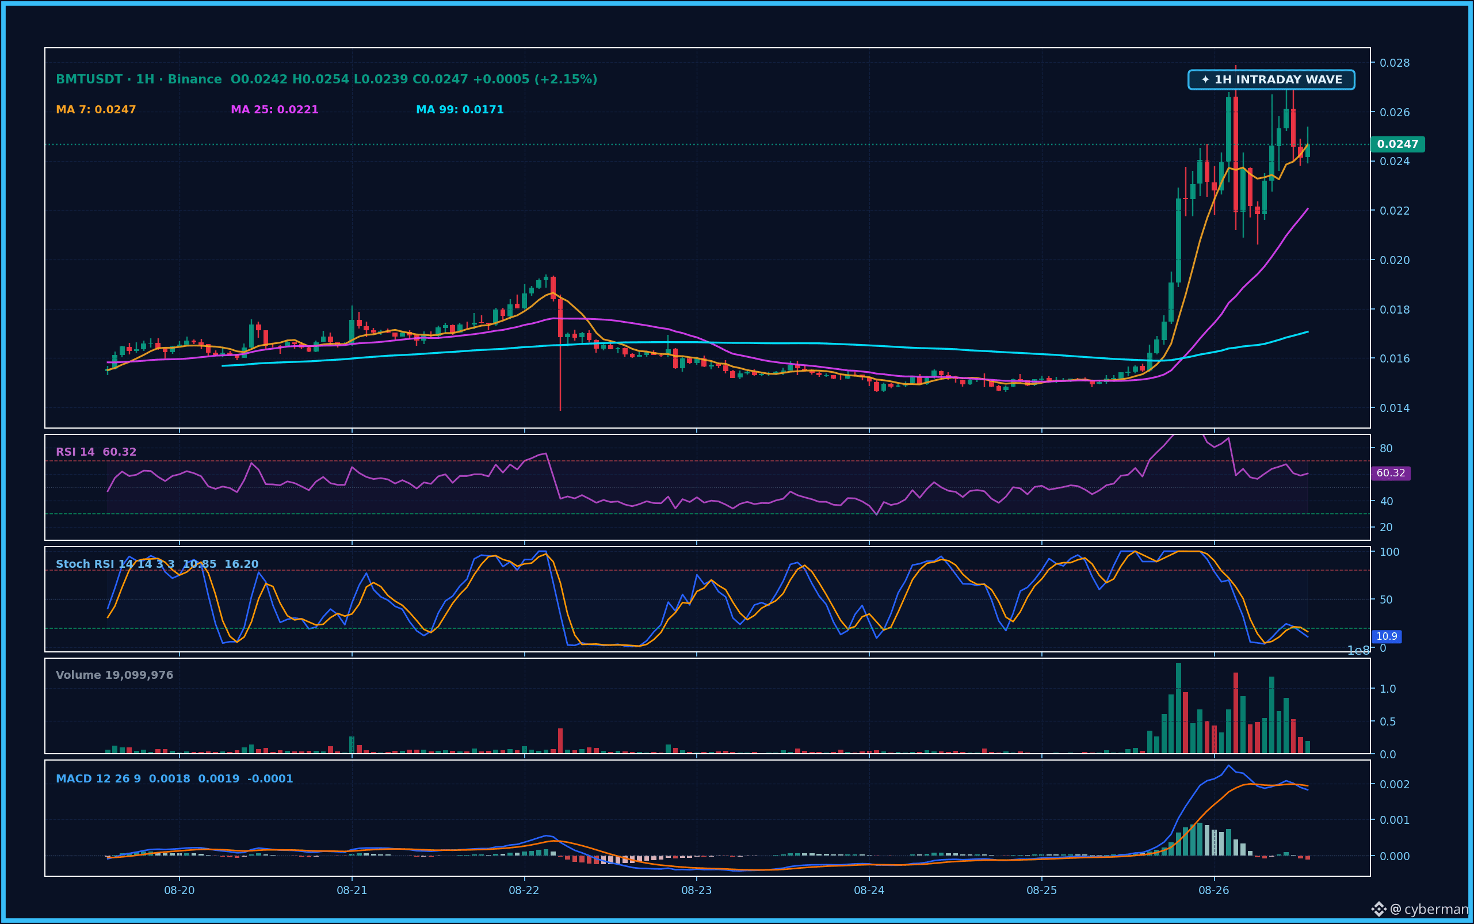This screenshot has height=924, width=1474.
Task: Click the 0.002 MACD axis label
Action: [1395, 784]
